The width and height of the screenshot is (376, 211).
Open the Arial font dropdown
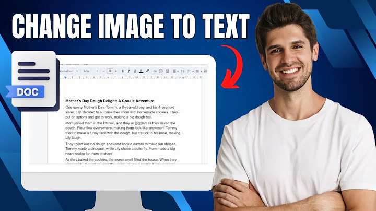click(91, 71)
